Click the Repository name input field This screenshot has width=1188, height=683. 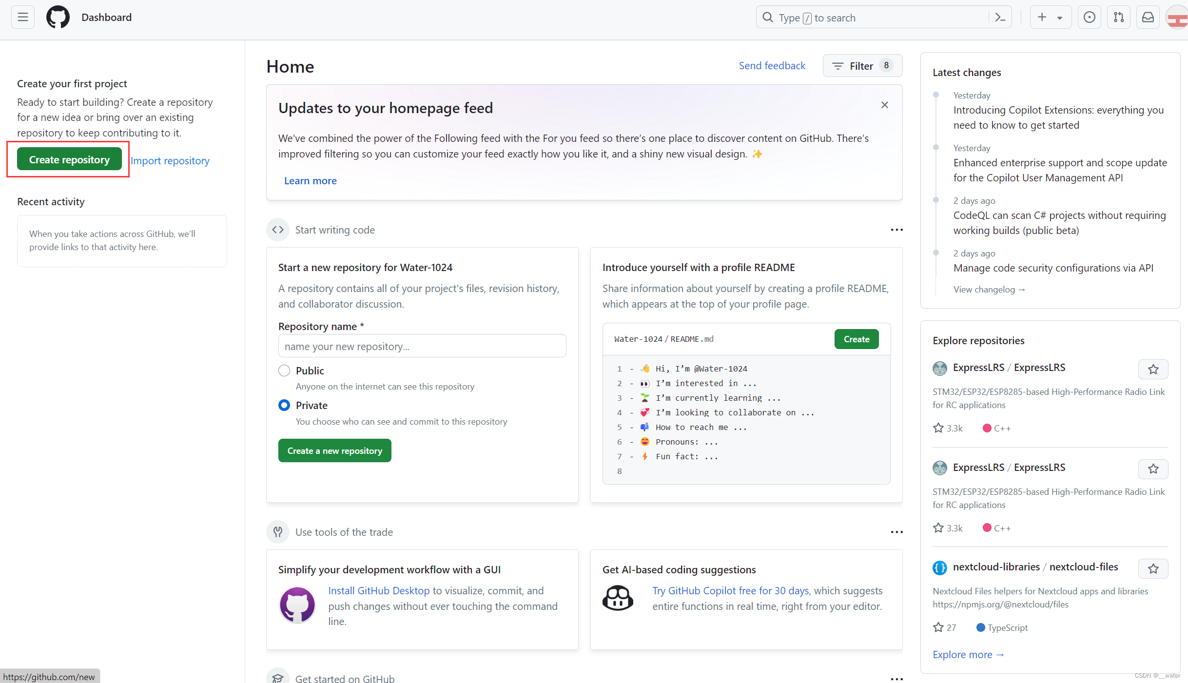coord(422,346)
